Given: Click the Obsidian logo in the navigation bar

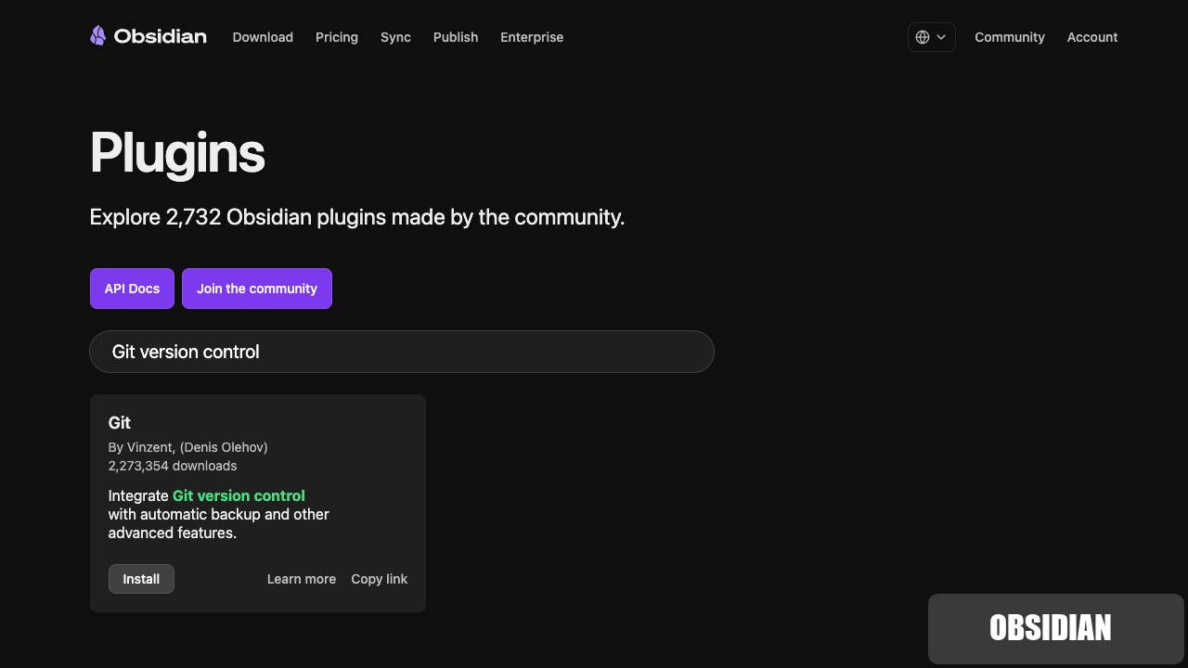Looking at the screenshot, I should [x=148, y=36].
